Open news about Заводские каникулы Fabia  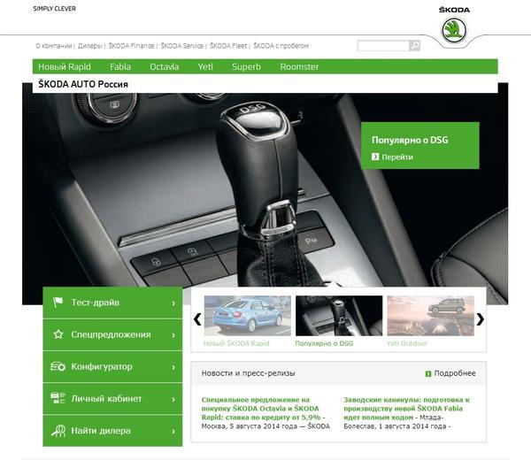(406, 409)
